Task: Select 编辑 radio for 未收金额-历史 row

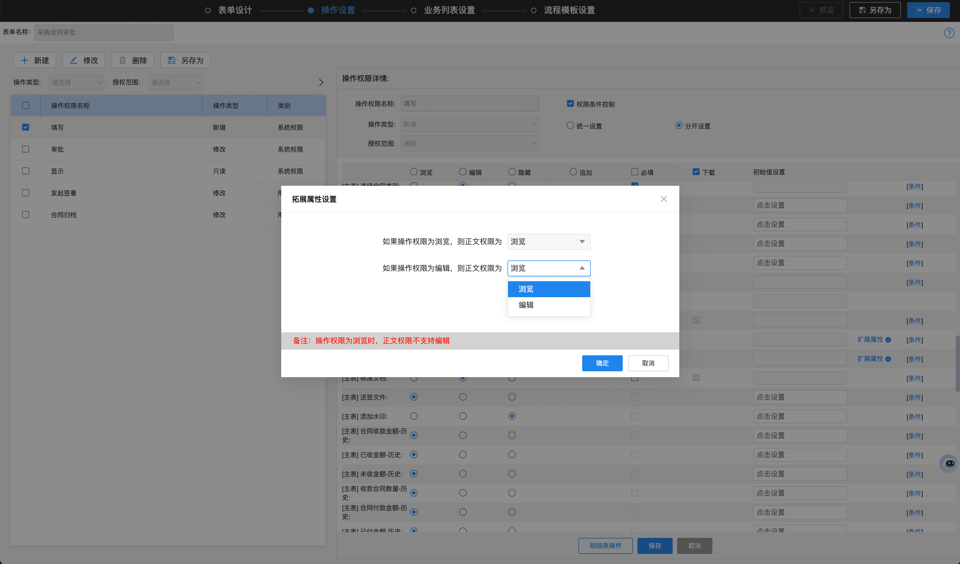Action: [463, 474]
